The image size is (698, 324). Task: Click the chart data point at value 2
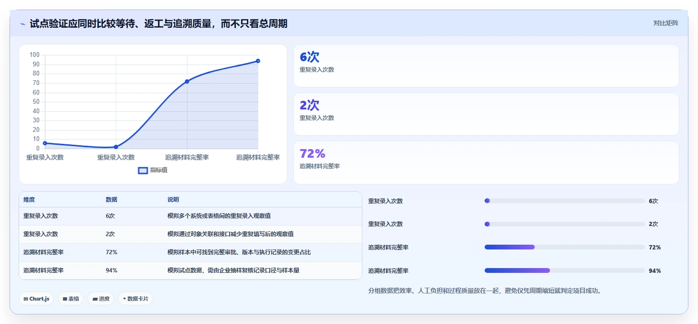pyautogui.click(x=116, y=147)
